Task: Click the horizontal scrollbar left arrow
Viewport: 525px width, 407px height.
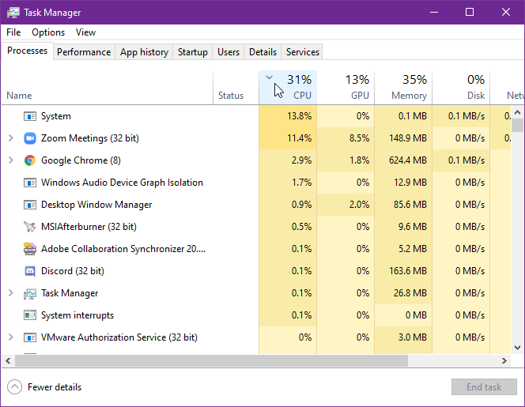Action: (x=8, y=361)
